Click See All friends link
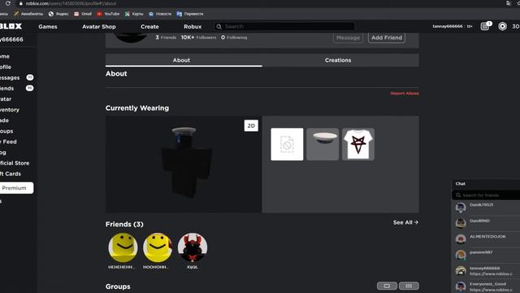520x293 pixels. pos(405,222)
